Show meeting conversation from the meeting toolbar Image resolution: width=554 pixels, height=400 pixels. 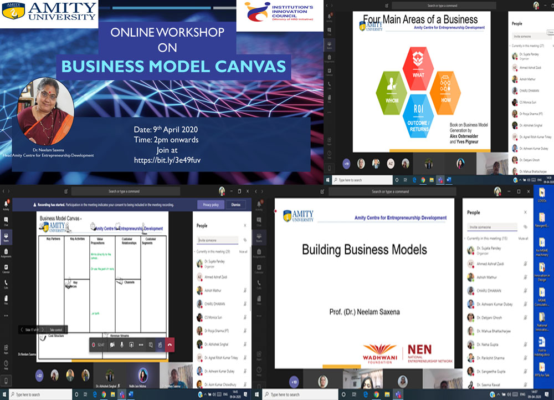(x=151, y=345)
